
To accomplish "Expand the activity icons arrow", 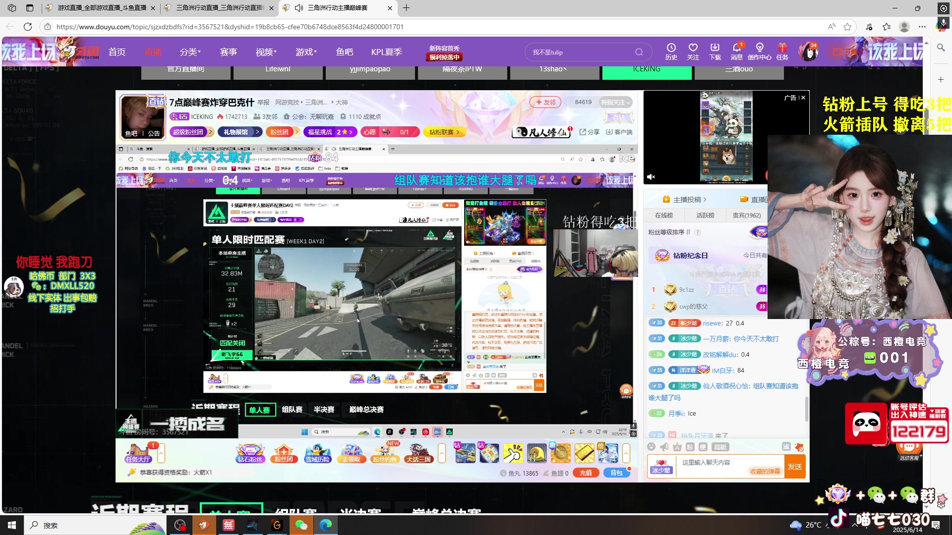I will click(442, 453).
